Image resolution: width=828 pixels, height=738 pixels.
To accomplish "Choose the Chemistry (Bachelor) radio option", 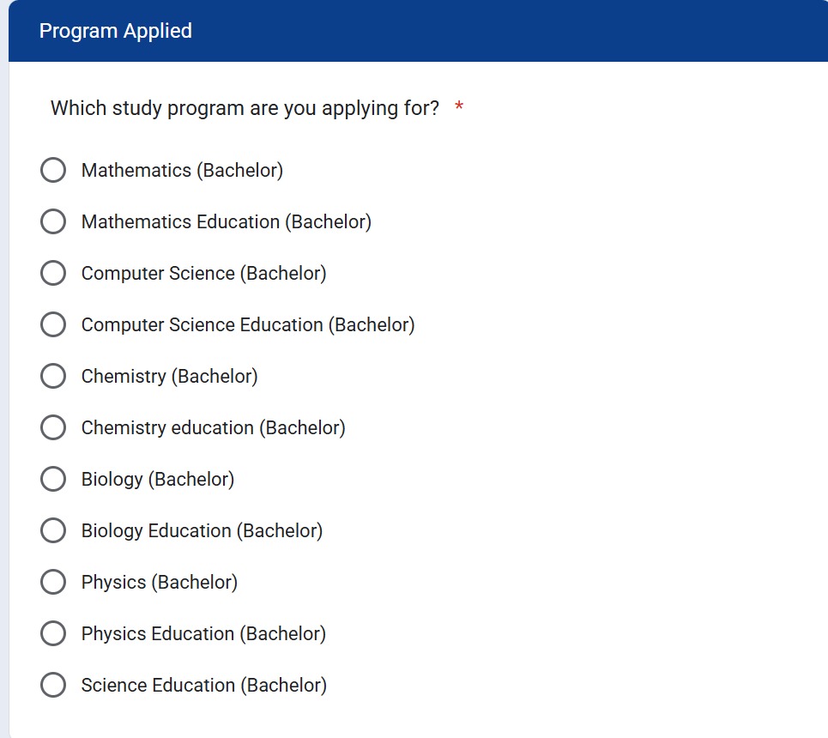I will pyautogui.click(x=53, y=376).
